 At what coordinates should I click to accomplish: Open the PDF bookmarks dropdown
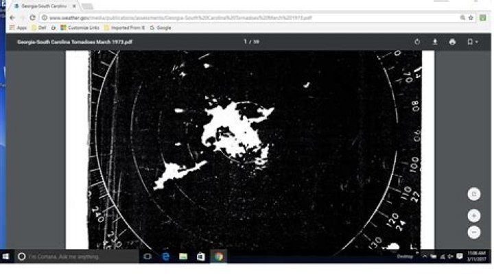(472, 42)
